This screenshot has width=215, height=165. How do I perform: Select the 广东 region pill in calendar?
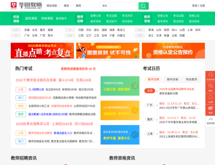[x=150, y=105]
